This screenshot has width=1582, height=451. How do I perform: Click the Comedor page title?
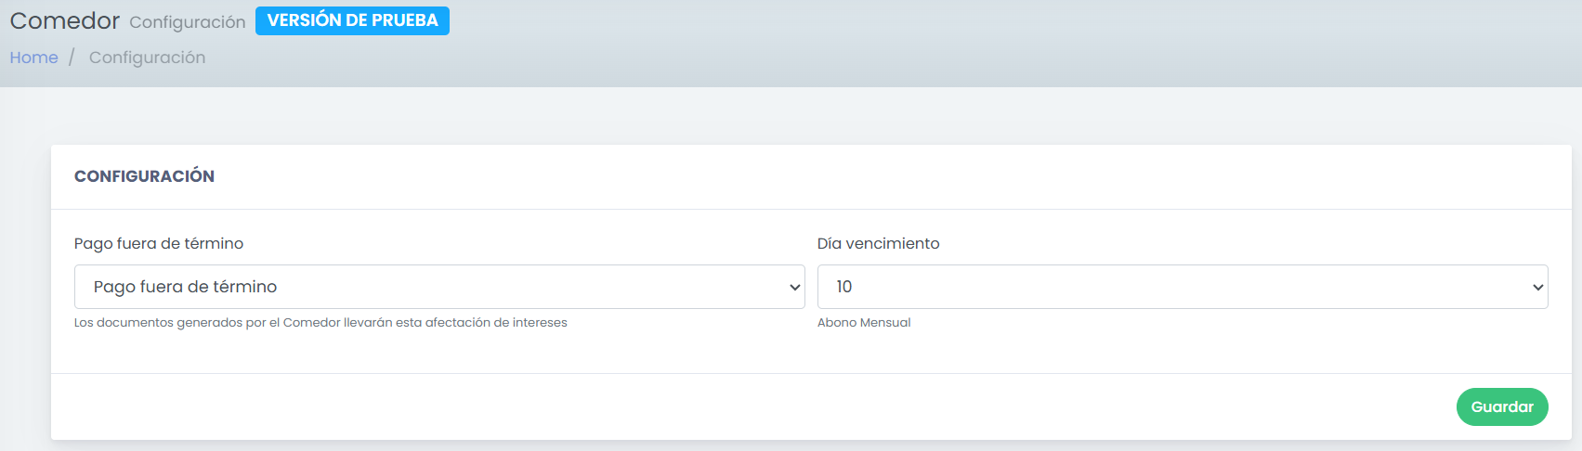click(64, 20)
